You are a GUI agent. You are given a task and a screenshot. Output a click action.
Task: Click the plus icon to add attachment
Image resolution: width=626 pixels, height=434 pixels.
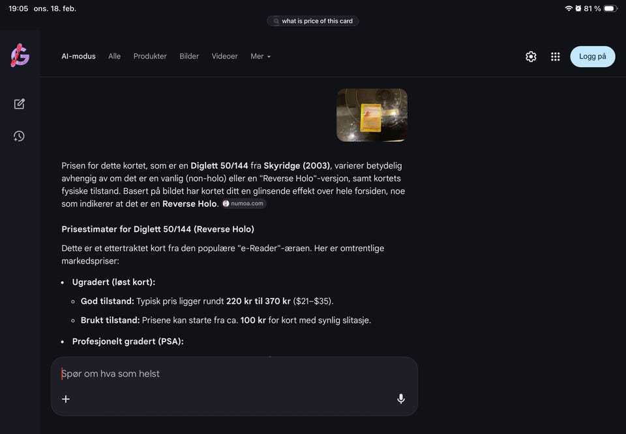point(66,399)
